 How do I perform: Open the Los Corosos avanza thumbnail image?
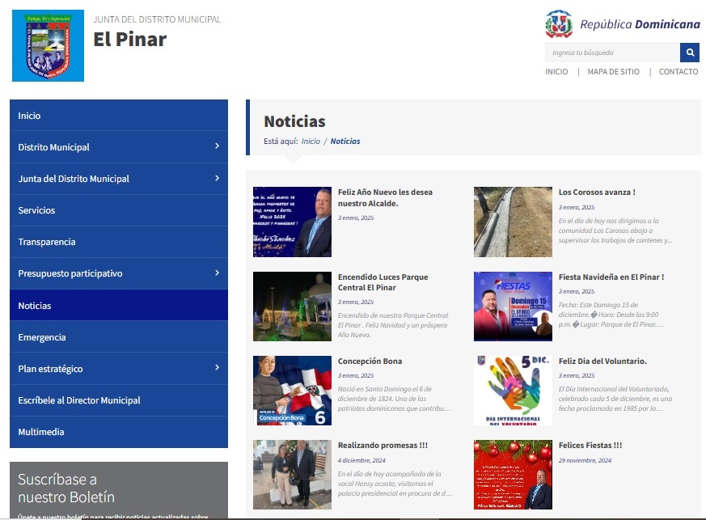tap(513, 222)
